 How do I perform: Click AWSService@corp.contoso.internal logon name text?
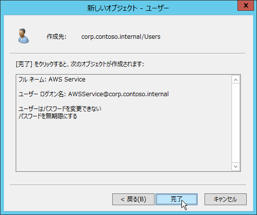coord(118,94)
